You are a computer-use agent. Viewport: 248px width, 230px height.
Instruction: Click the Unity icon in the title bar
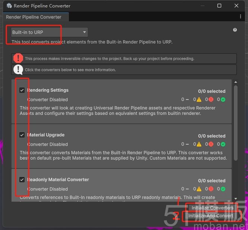[x=9, y=6]
